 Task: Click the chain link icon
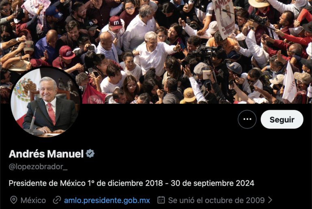click(x=57, y=200)
